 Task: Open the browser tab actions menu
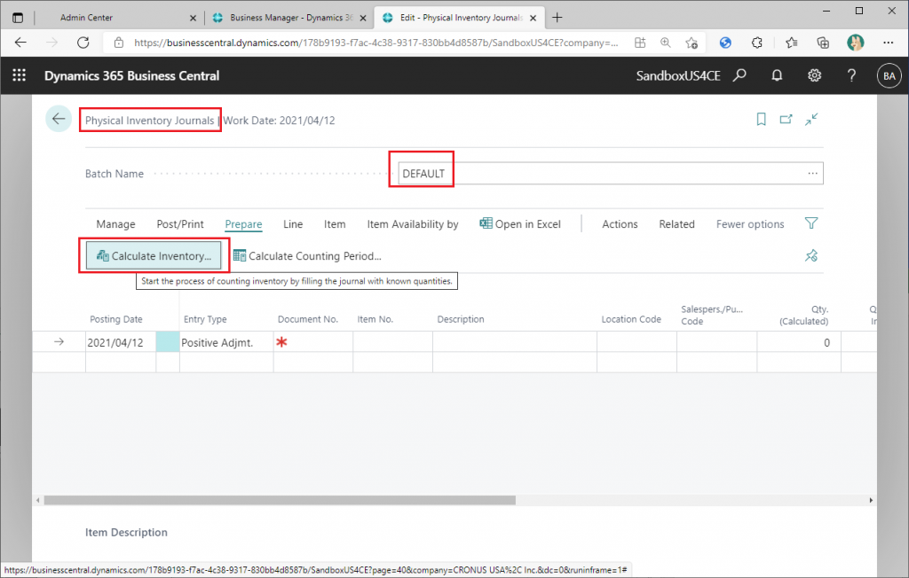pyautogui.click(x=18, y=18)
